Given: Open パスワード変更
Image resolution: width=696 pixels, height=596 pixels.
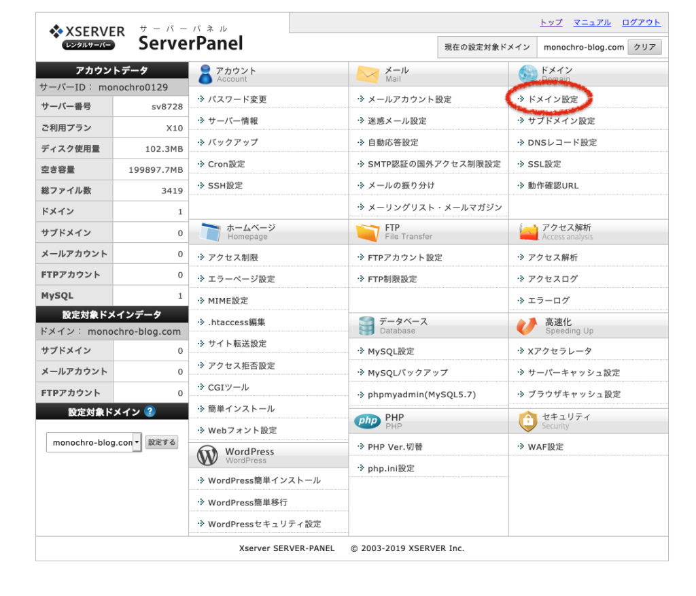Looking at the screenshot, I should pyautogui.click(x=237, y=99).
